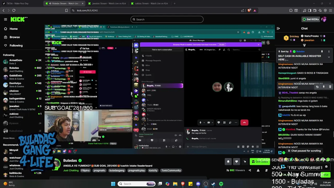Open the emote picker in chat input
The image size is (334, 188).
pyautogui.click(x=326, y=167)
